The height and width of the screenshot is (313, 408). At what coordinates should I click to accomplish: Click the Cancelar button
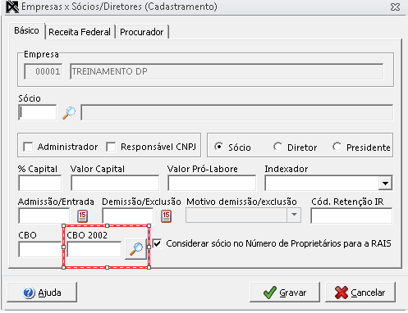pos(360,293)
